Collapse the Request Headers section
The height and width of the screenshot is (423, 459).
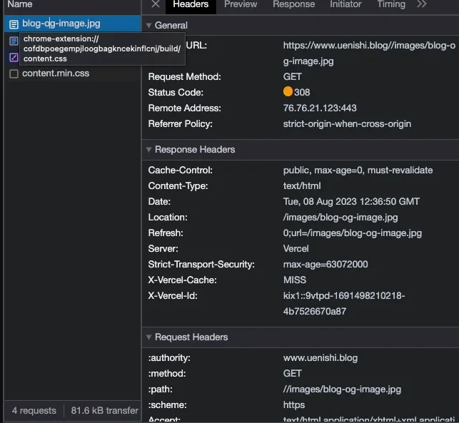click(x=148, y=337)
